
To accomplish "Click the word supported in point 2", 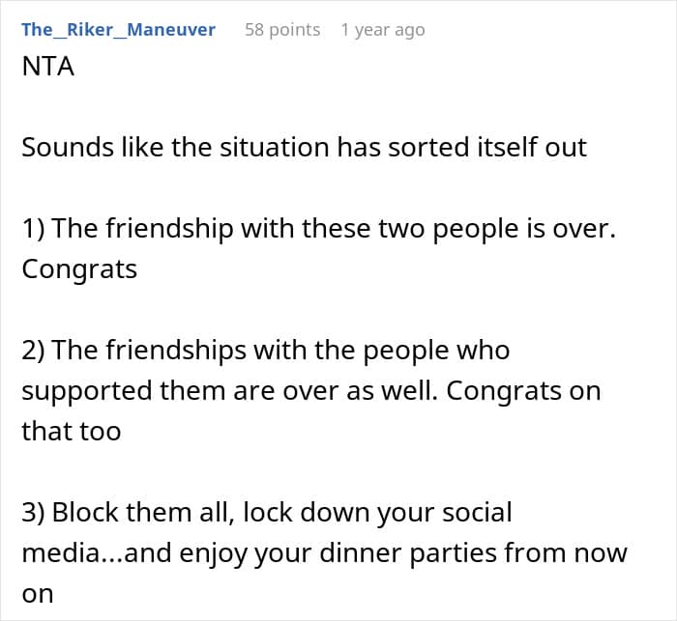I will (87, 391).
